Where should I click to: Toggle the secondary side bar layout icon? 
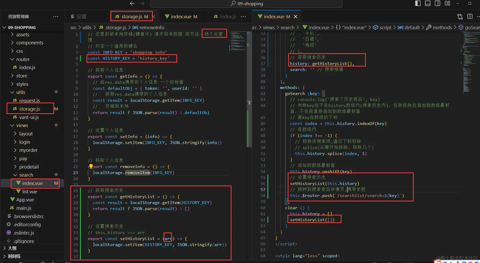438,3
